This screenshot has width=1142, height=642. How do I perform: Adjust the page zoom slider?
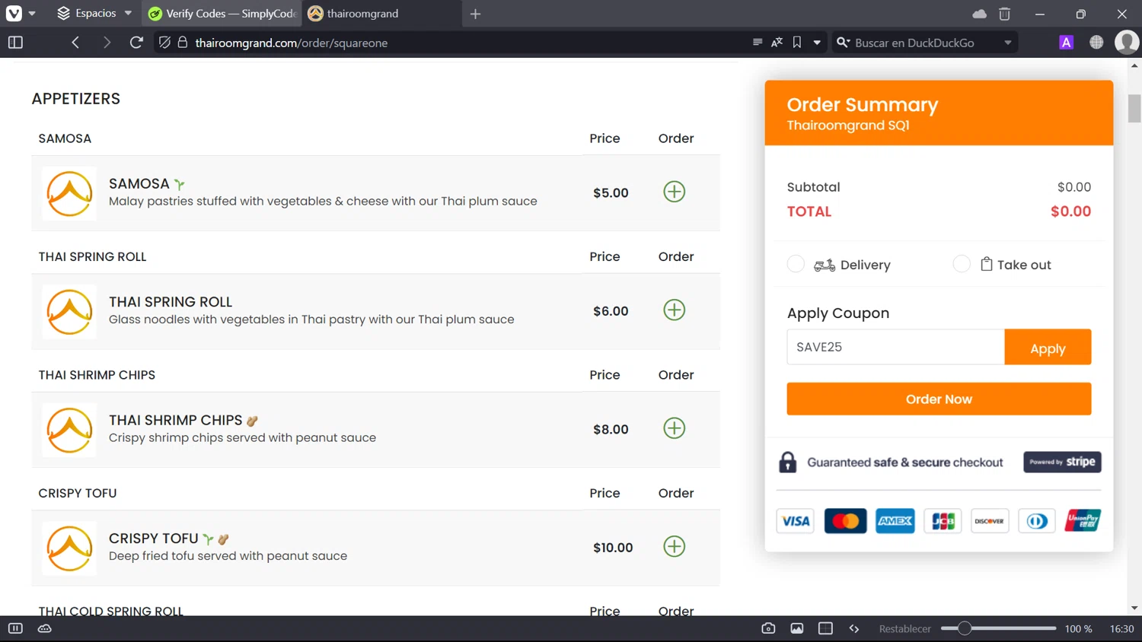pos(998,628)
